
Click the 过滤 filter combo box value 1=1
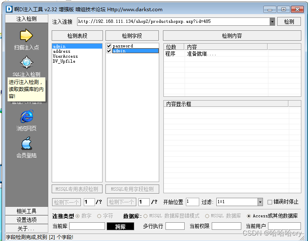[x=237, y=202]
